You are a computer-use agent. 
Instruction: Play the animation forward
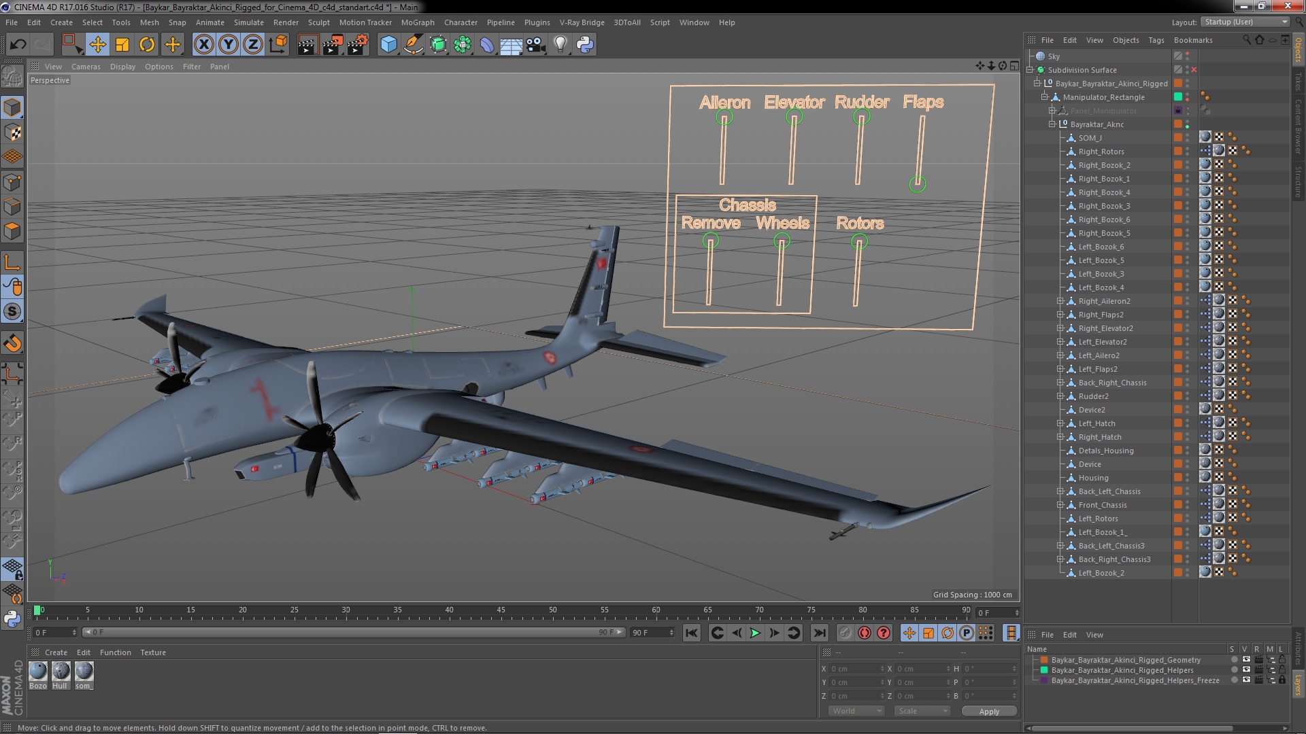[755, 633]
